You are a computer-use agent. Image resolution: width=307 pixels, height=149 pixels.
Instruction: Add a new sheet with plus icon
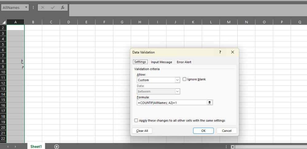[56, 147]
